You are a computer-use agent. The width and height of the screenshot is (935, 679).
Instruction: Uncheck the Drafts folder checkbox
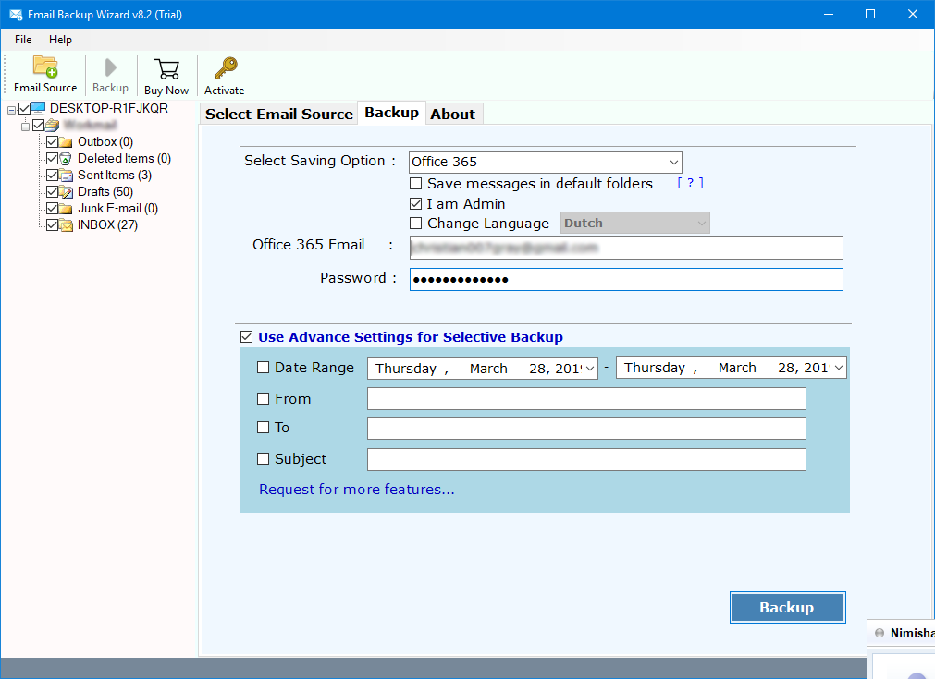(52, 192)
